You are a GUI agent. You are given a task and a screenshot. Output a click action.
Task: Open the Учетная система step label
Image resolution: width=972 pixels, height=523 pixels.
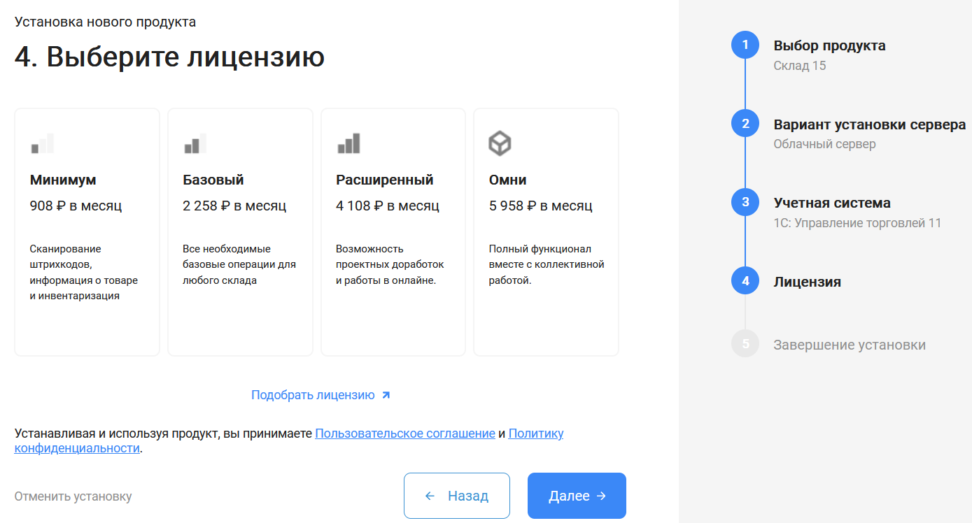[832, 203]
